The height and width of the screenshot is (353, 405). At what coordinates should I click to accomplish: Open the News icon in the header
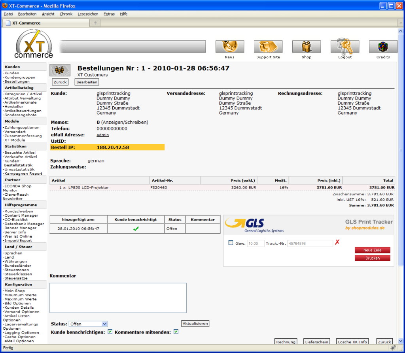(230, 45)
